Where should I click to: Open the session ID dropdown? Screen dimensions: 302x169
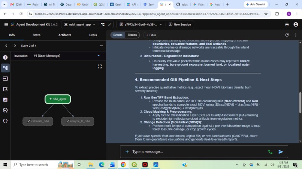pyautogui.click(x=141, y=24)
